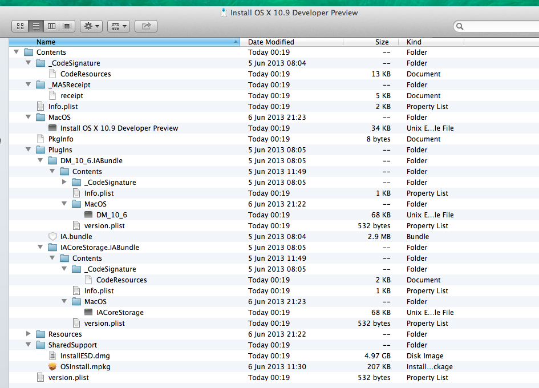The image size is (539, 388).
Task: Sort list by Kind column
Action: point(431,42)
